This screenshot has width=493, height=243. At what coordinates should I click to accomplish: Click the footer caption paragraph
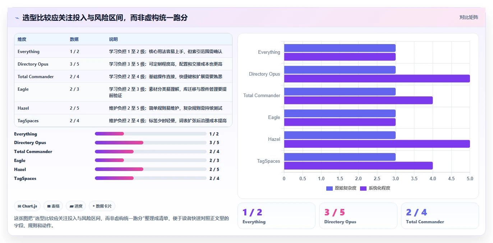[121, 222]
